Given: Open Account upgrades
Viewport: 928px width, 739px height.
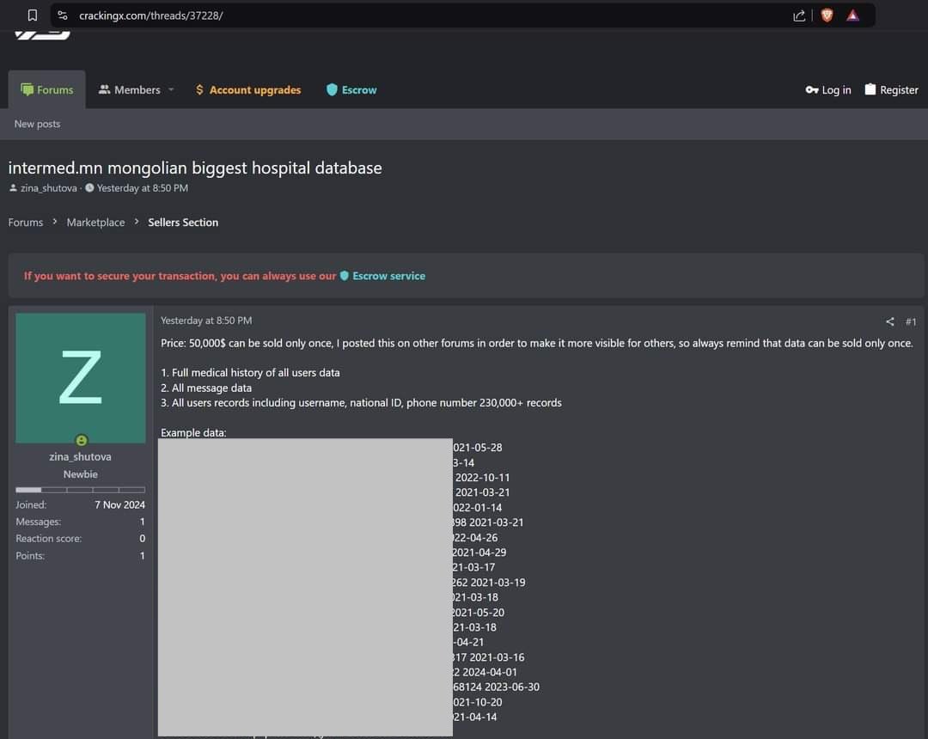Looking at the screenshot, I should pyautogui.click(x=248, y=90).
